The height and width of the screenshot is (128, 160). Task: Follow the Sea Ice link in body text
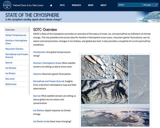[x=37, y=96]
